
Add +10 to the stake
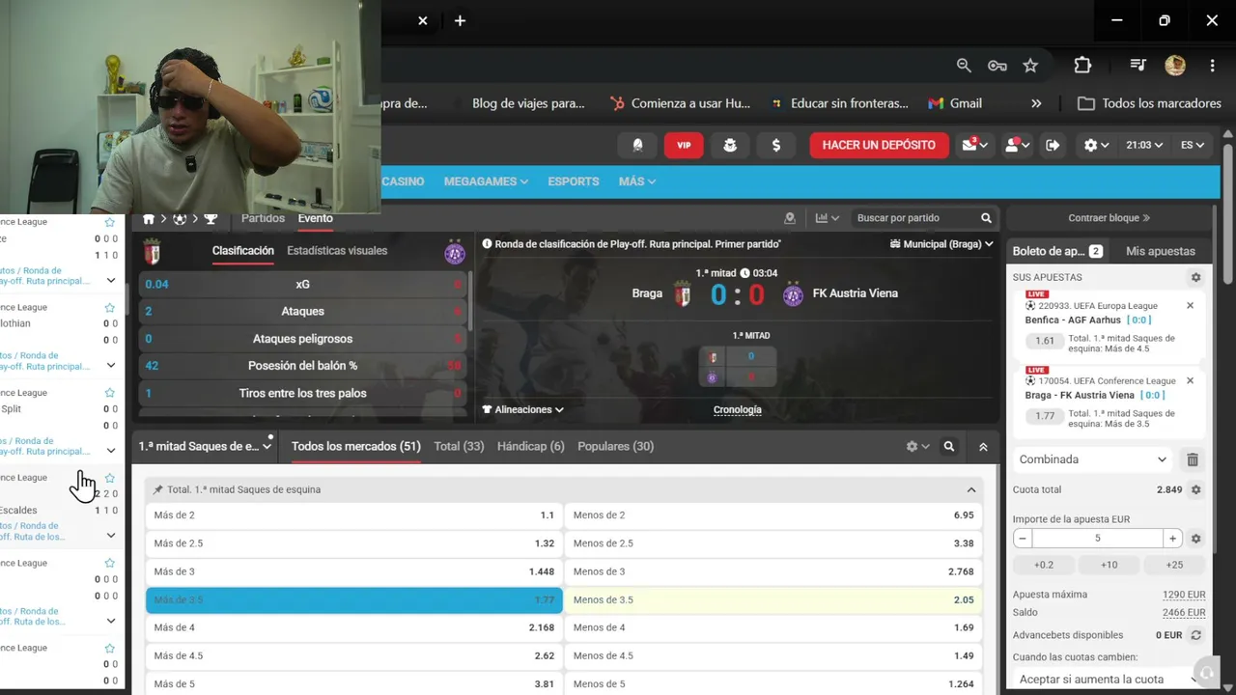pyautogui.click(x=1110, y=565)
